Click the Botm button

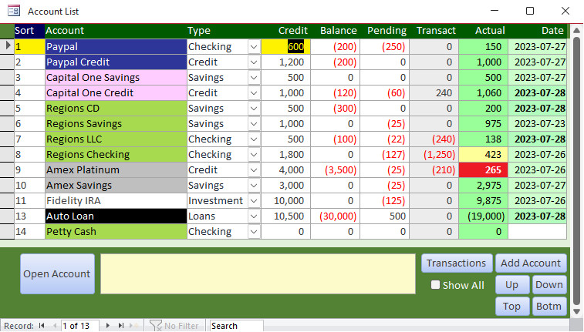click(549, 307)
